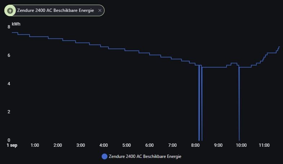Select the 5:00 tick on time axis
283x164 pixels.
pos(127,145)
